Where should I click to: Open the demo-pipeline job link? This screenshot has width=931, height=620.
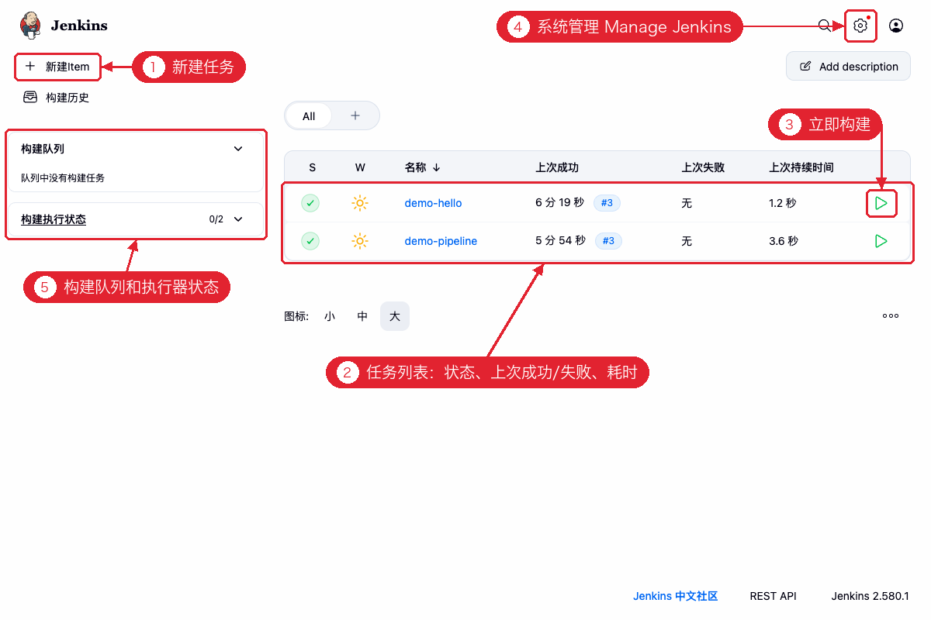click(441, 241)
